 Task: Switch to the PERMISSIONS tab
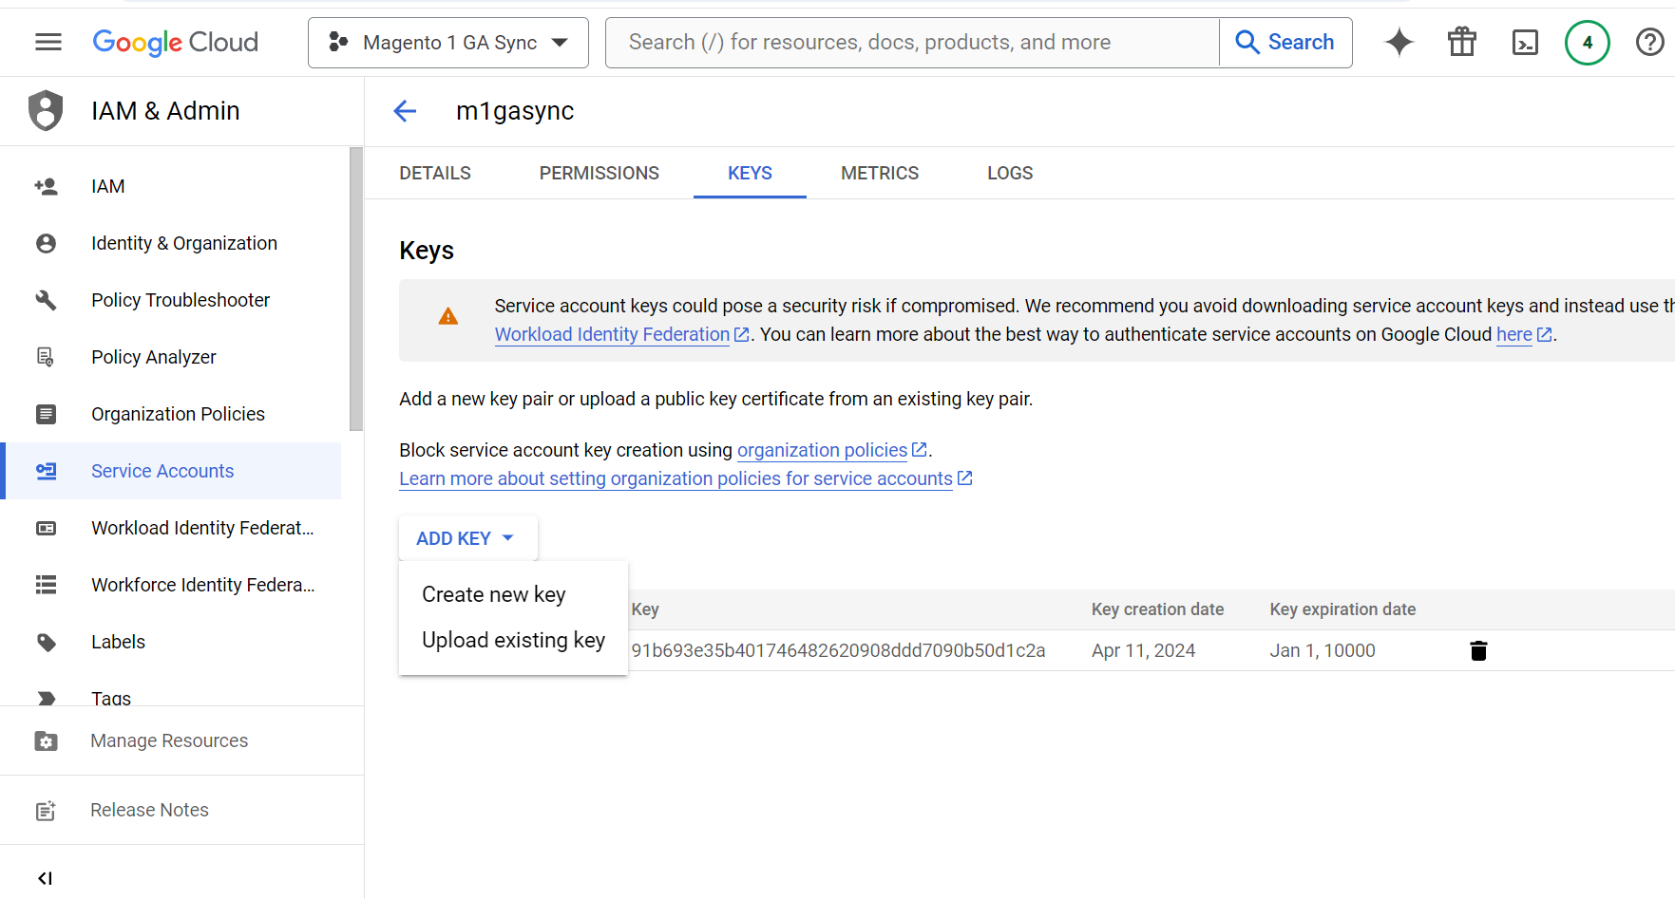tap(599, 173)
